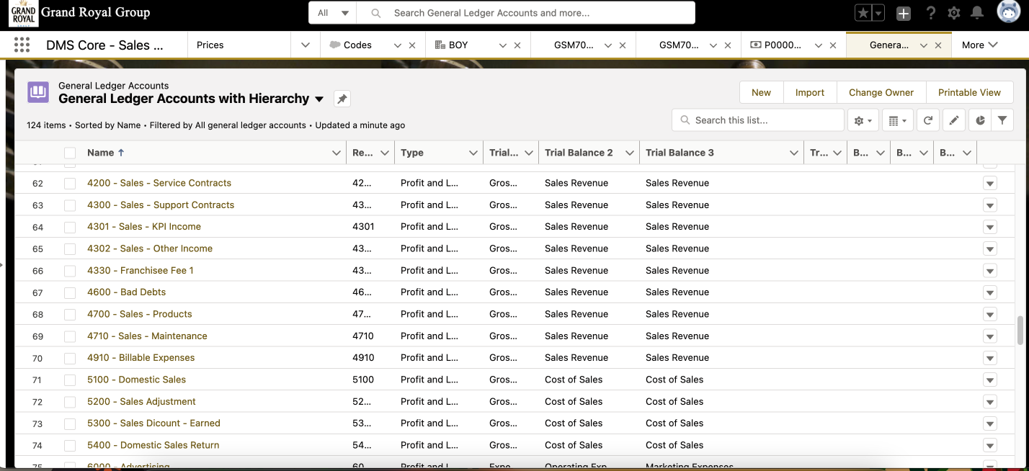Open row actions for 5100 - Domestic Sales
Viewport: 1029px width, 471px height.
point(990,380)
